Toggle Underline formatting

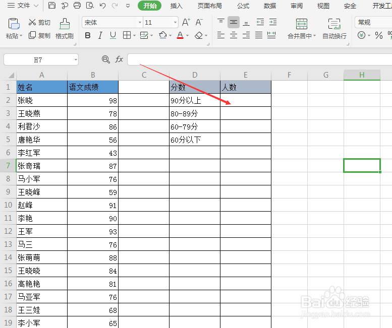(113, 35)
